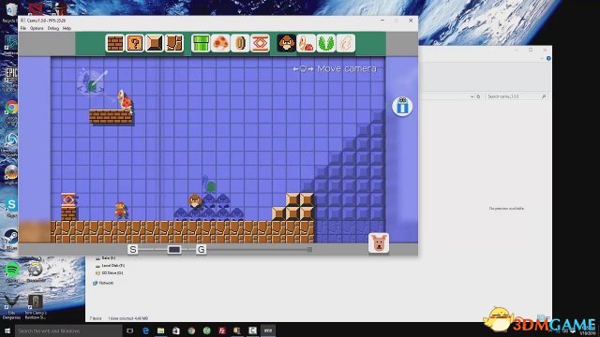Select the green piranha plant item
Viewport: 600px width, 337px height.
coord(326,43)
